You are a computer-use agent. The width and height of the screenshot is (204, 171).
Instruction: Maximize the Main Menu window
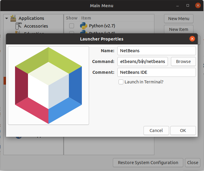click(188, 5)
